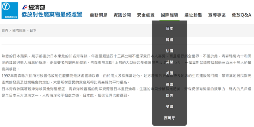Select 西班牙 from the dropdown

(x=169, y=118)
